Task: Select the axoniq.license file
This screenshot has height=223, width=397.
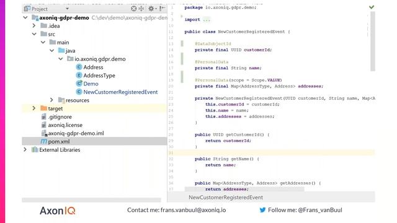Action: 65,125
